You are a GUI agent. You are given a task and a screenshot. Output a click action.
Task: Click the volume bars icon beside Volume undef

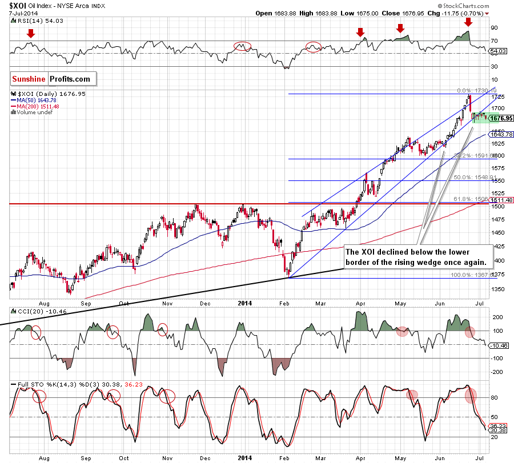(14, 112)
